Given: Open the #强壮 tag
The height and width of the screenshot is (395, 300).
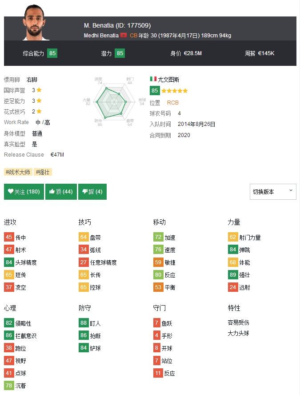Looking at the screenshot, I should [43, 172].
